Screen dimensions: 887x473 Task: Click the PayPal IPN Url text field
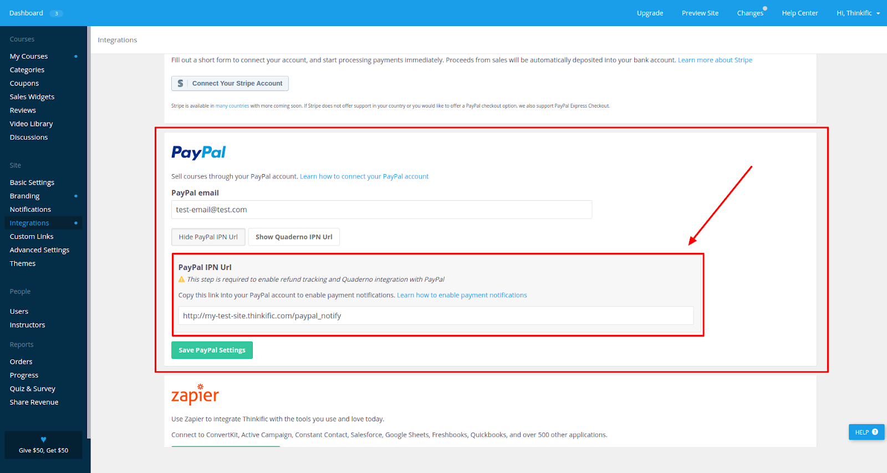[436, 316]
